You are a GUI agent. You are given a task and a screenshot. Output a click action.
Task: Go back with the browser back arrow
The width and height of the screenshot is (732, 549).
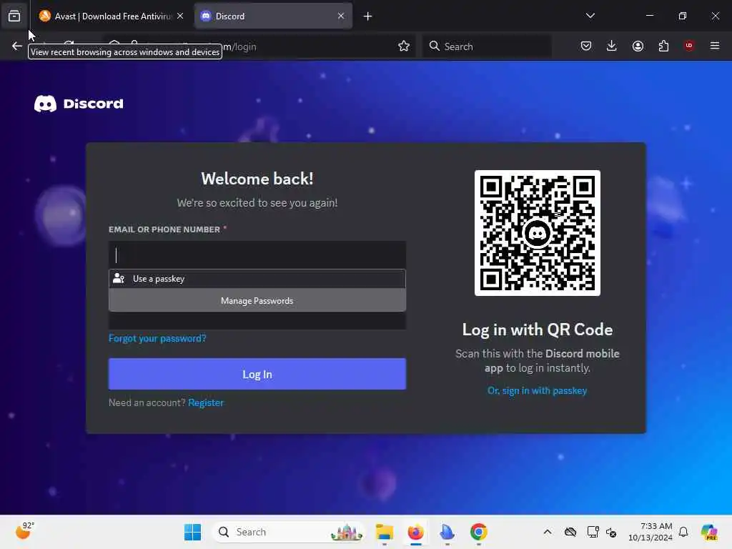click(x=17, y=46)
